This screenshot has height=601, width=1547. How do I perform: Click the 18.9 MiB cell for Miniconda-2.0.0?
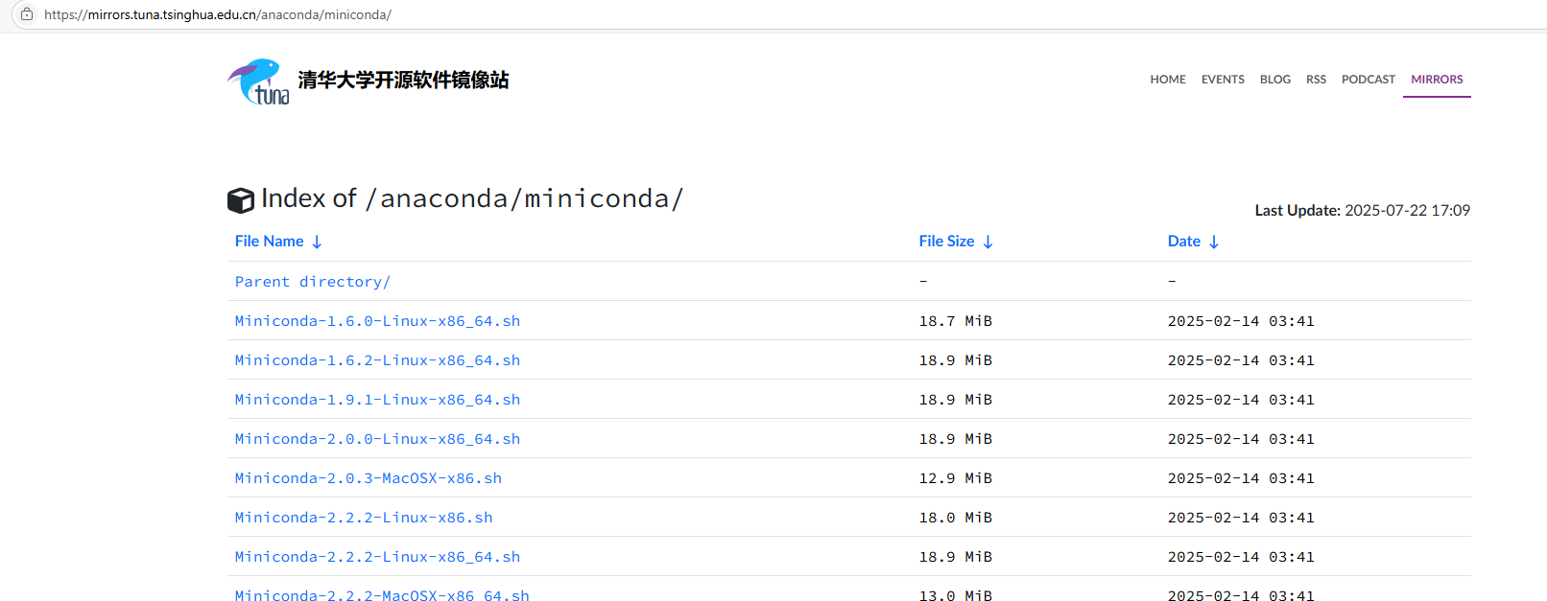tap(956, 439)
